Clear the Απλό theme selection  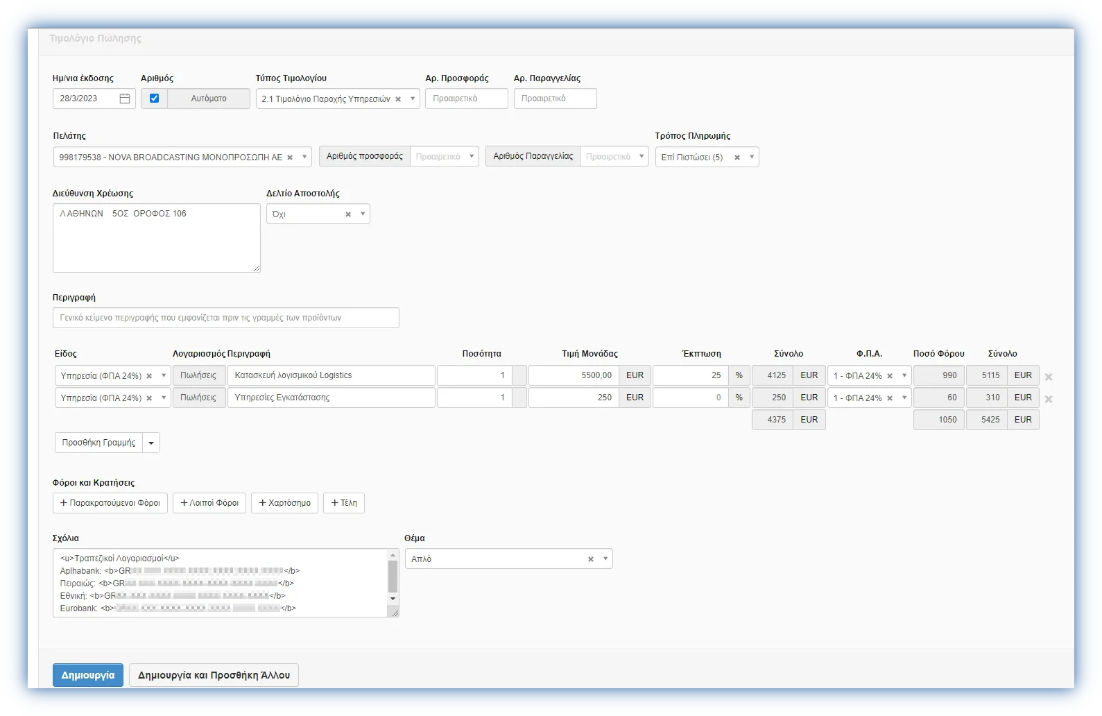click(x=591, y=559)
